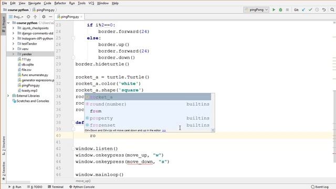The image size is (336, 189).
Task: Open the Terminal tool window
Action: coord(56,187)
